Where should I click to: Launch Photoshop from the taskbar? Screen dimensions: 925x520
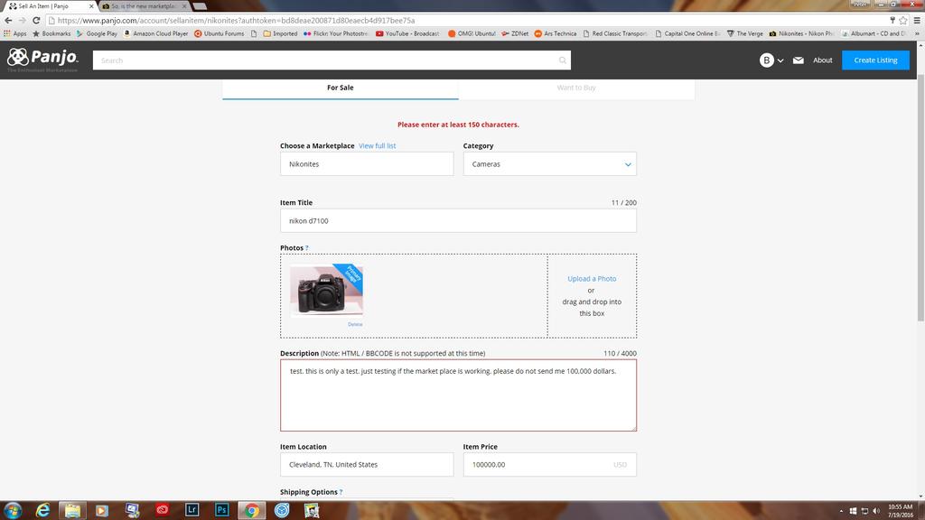[x=221, y=510]
